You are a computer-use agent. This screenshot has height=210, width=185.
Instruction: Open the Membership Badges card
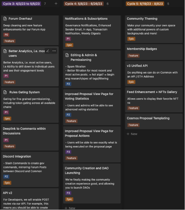point(154,52)
